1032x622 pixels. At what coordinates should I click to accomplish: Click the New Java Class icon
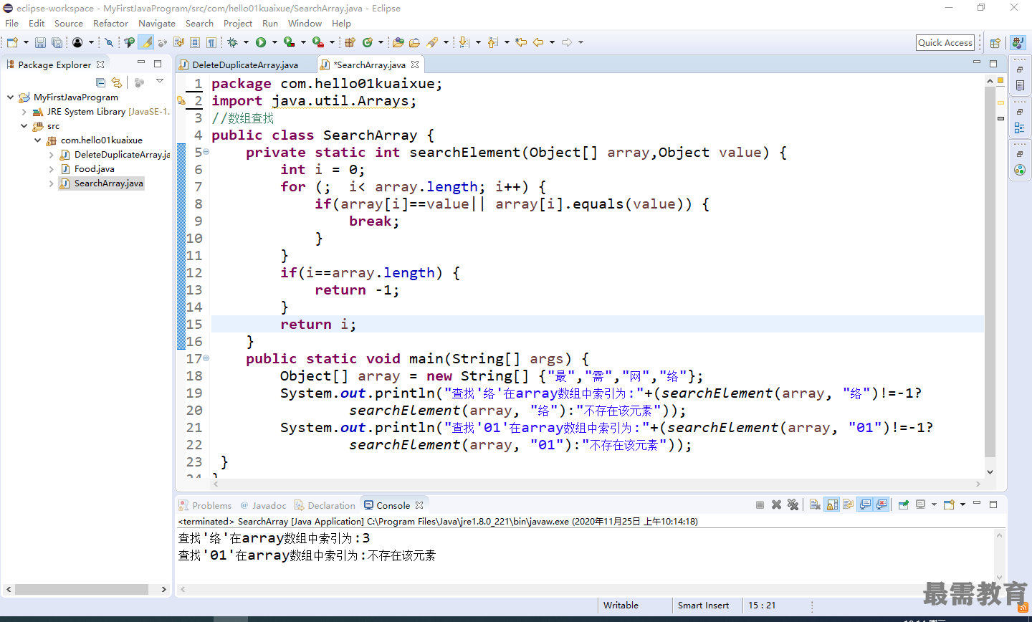tap(368, 42)
